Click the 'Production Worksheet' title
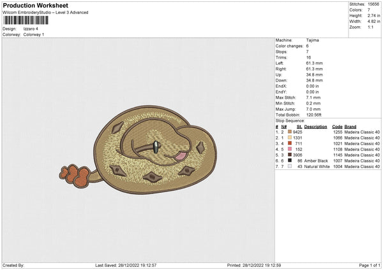Viewport: 383px width, 270px height. tap(35, 5)
